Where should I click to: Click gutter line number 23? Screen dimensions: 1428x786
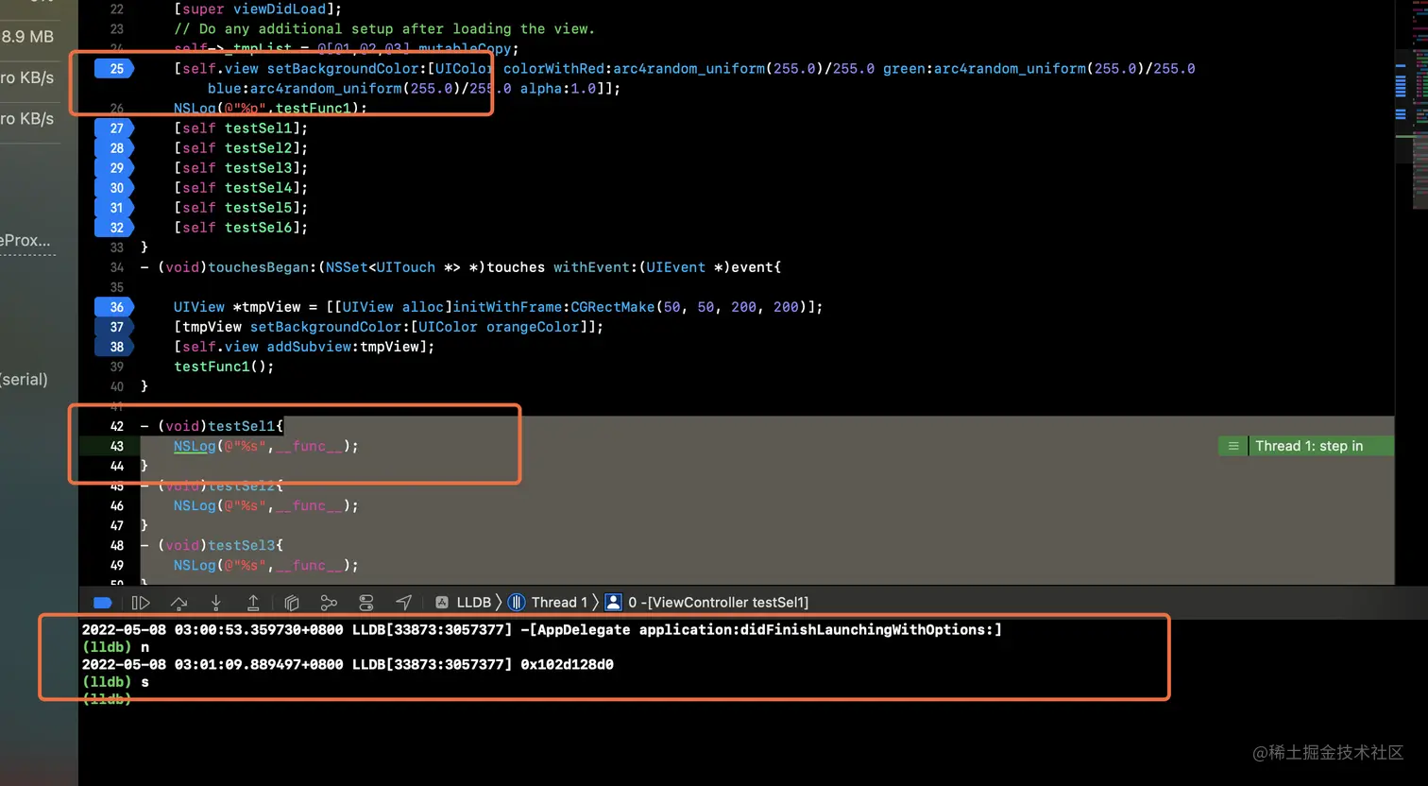click(x=117, y=29)
